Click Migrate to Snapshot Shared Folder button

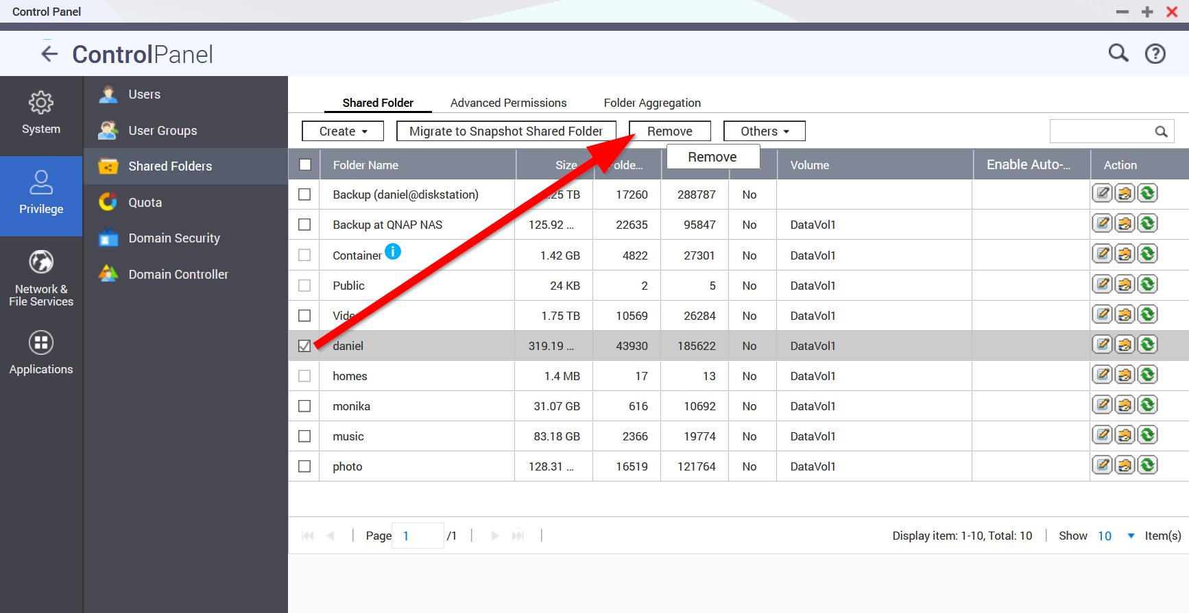[506, 132]
